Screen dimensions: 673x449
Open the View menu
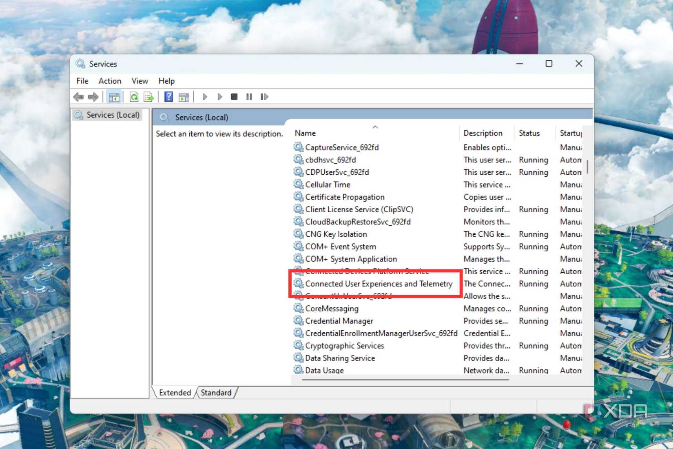139,80
